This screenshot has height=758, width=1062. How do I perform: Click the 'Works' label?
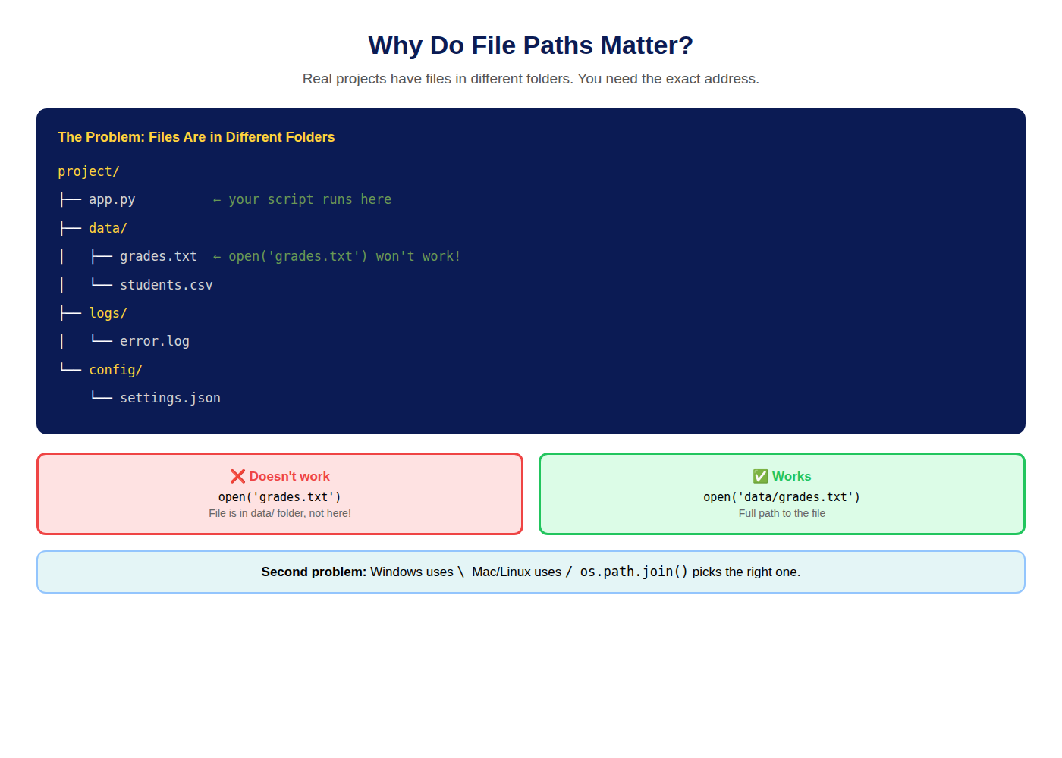click(792, 476)
